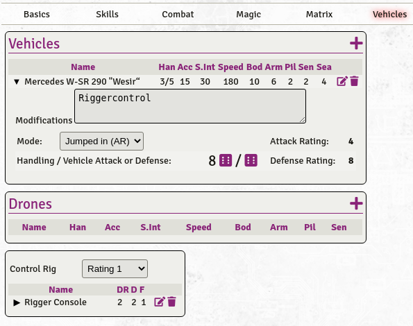The image size is (413, 326).
Task: Click the Defense Rating label
Action: (x=303, y=160)
